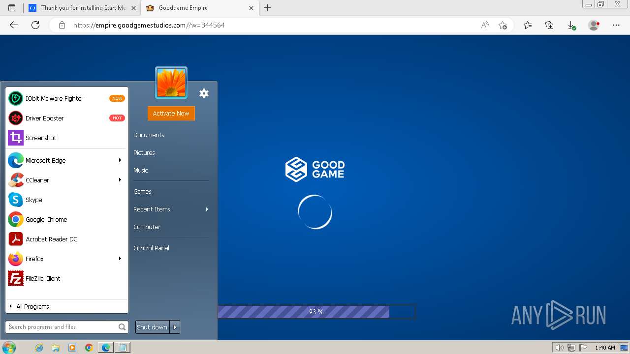Open Pictures from the start menu
The height and width of the screenshot is (354, 630).
(144, 153)
